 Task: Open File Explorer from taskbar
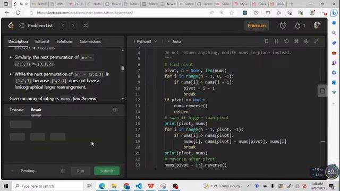(114, 186)
